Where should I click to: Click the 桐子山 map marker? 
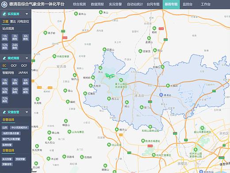pos(117,130)
